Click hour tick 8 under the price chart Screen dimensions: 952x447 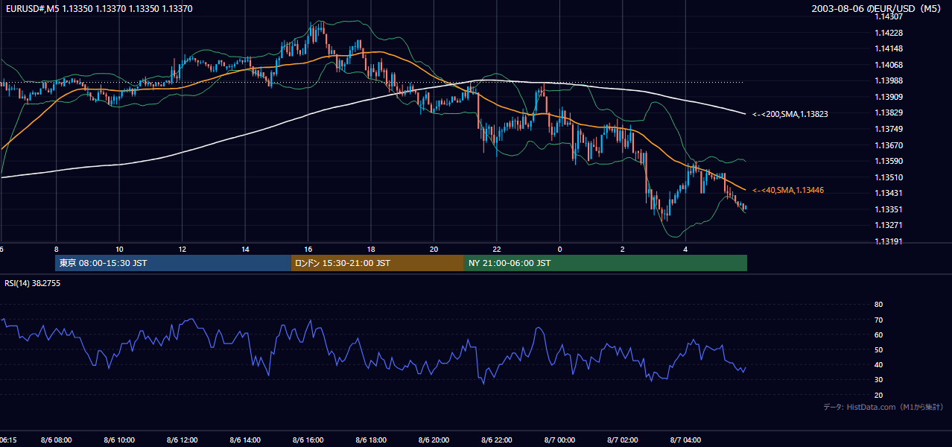tap(56, 249)
